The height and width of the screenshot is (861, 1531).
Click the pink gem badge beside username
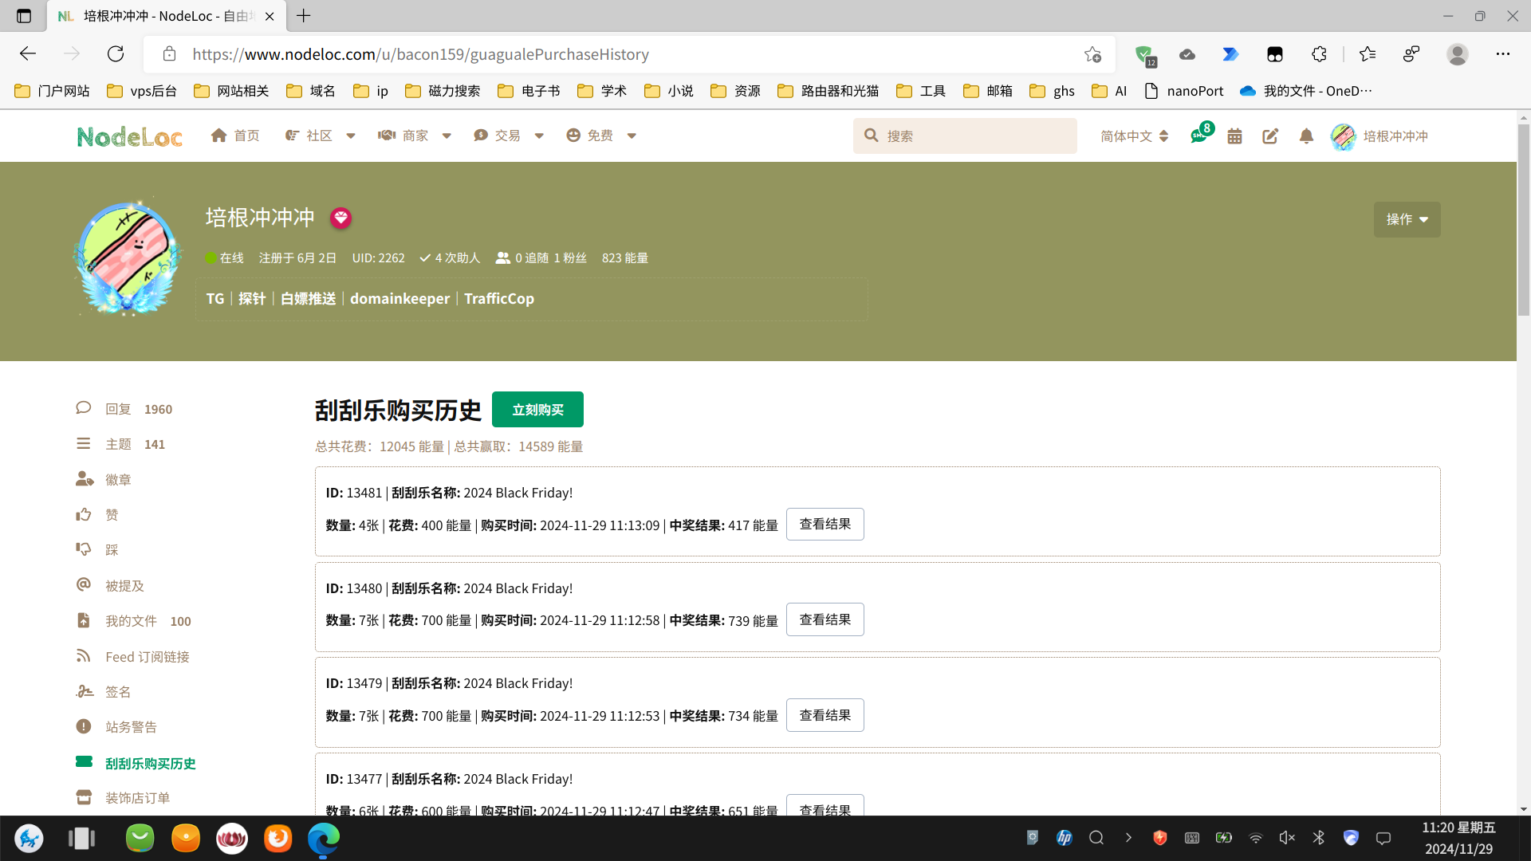click(340, 218)
